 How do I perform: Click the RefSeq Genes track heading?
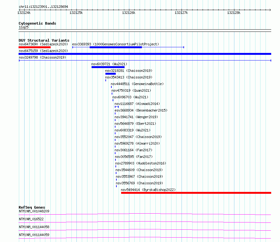[x=32, y=207]
